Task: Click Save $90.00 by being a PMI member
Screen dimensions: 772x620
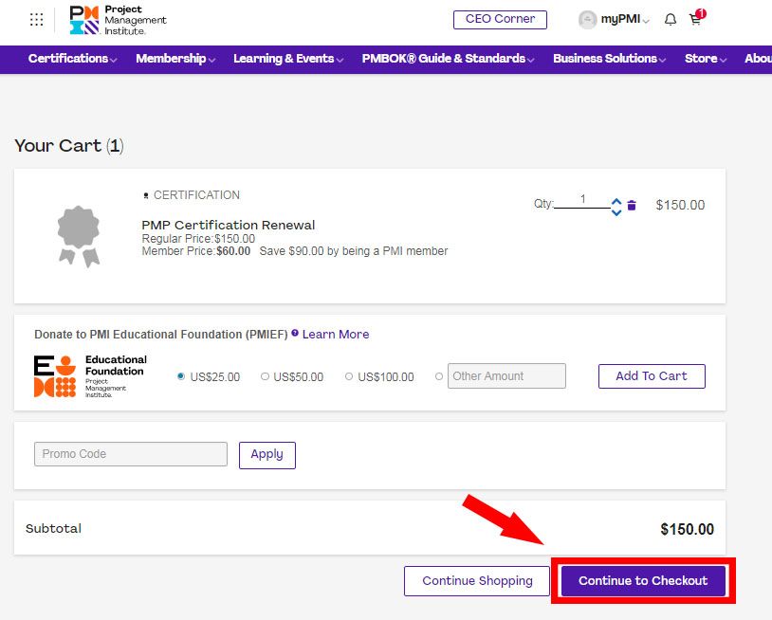Action: point(354,251)
